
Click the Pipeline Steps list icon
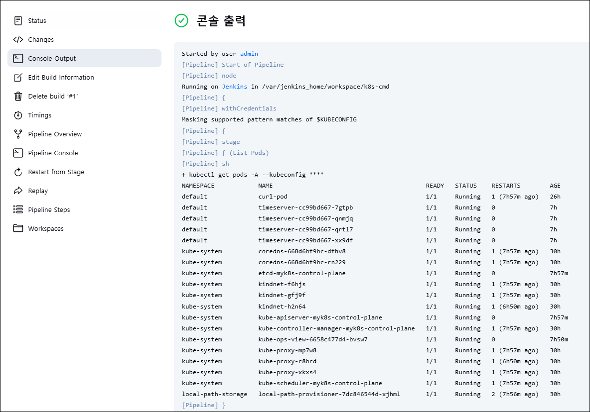[x=18, y=209]
